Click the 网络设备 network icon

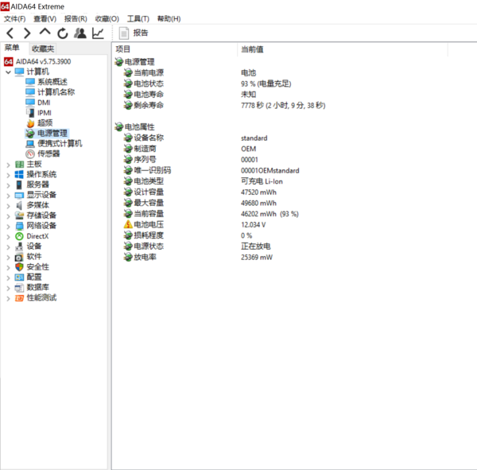coord(19,226)
